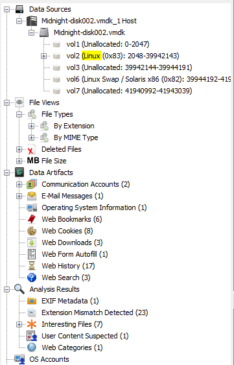The image size is (234, 365).
Task: Expand the vol2 Linux volume node
Action: click(43, 56)
